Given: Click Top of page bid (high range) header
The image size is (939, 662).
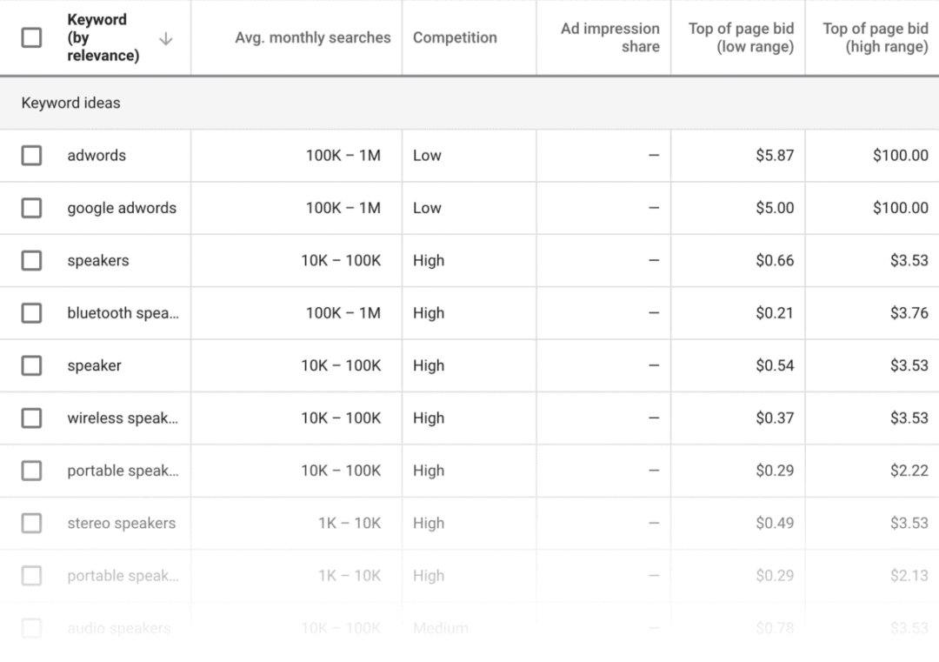Looking at the screenshot, I should [875, 37].
